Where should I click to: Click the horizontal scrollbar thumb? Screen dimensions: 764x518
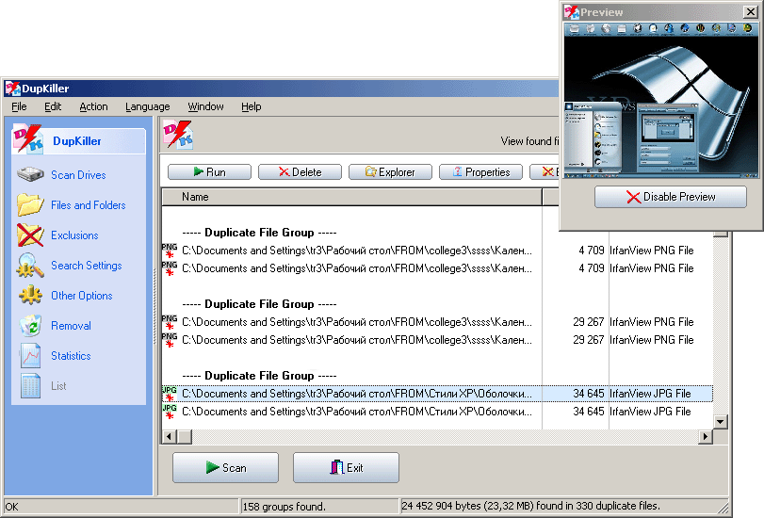(x=185, y=437)
